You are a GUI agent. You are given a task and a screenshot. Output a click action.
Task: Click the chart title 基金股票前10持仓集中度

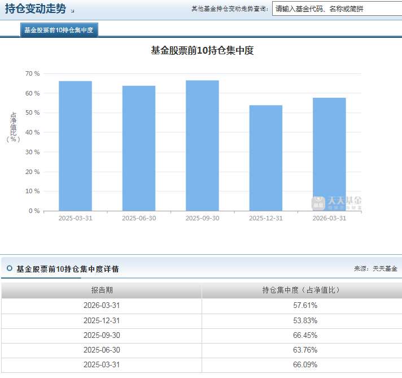pyautogui.click(x=202, y=50)
